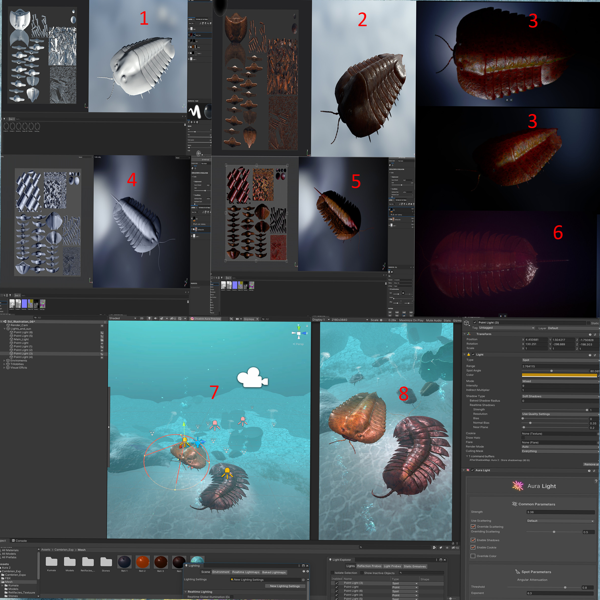Open the Shadow Type dropdown
Screen dimensions: 600x600
click(560, 396)
